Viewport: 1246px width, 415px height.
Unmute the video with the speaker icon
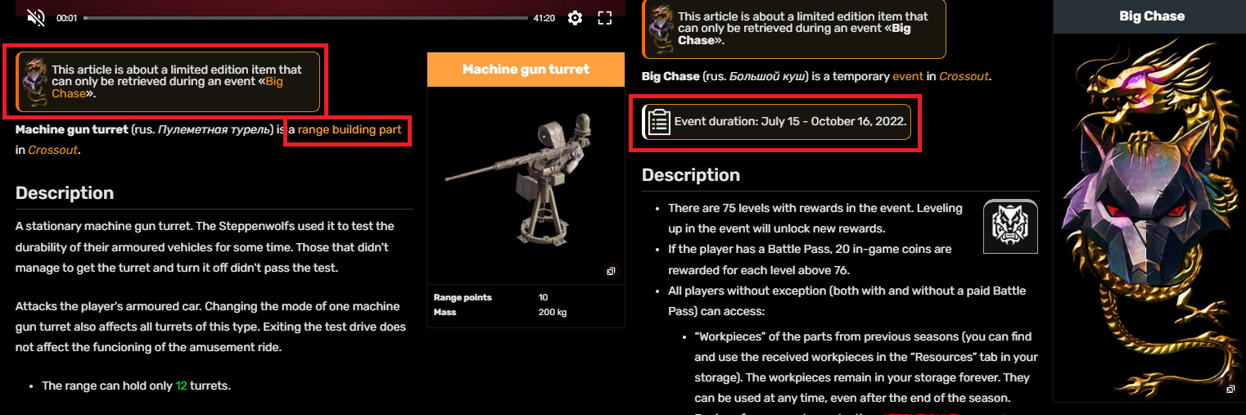(35, 17)
